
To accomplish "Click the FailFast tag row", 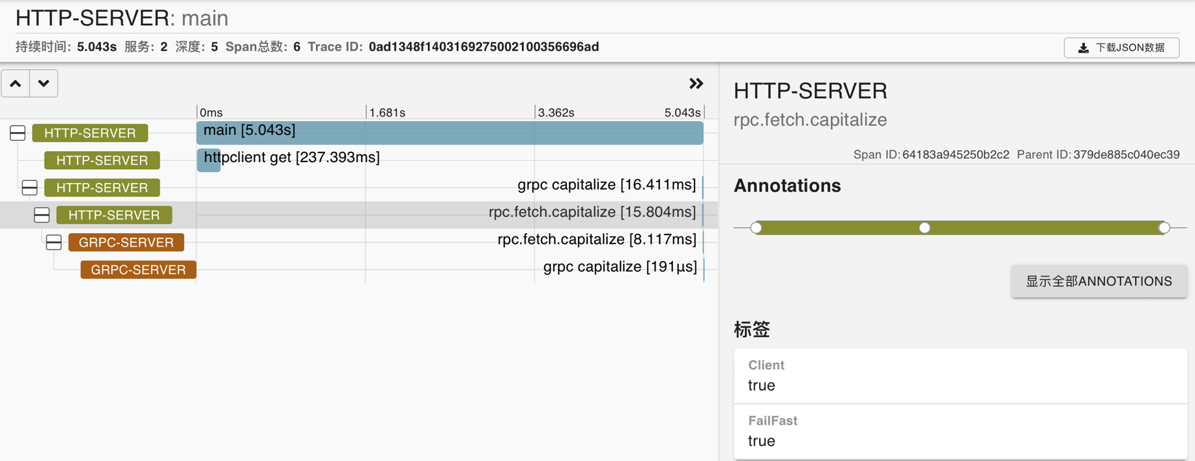I will 960,432.
